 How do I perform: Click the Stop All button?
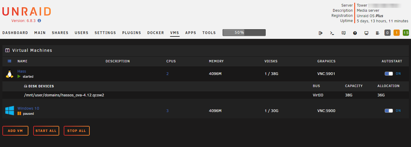[x=77, y=131]
